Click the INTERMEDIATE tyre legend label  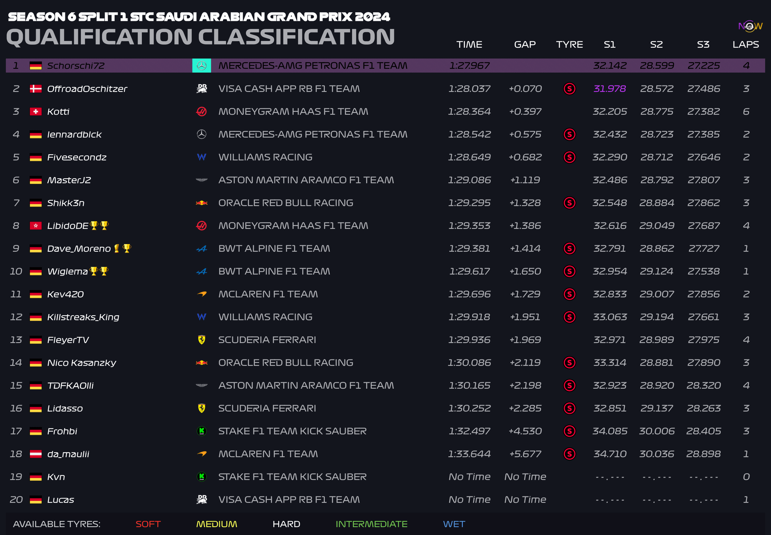(371, 524)
